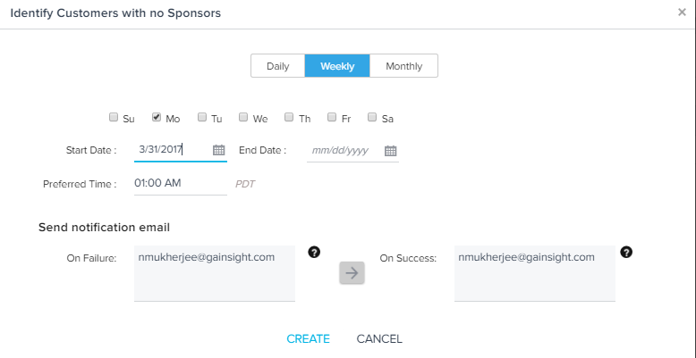
Task: Click the CANCEL button
Action: pyautogui.click(x=379, y=339)
